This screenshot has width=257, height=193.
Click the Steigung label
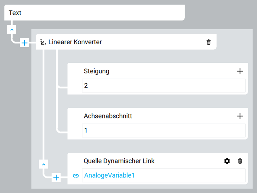[97, 71]
